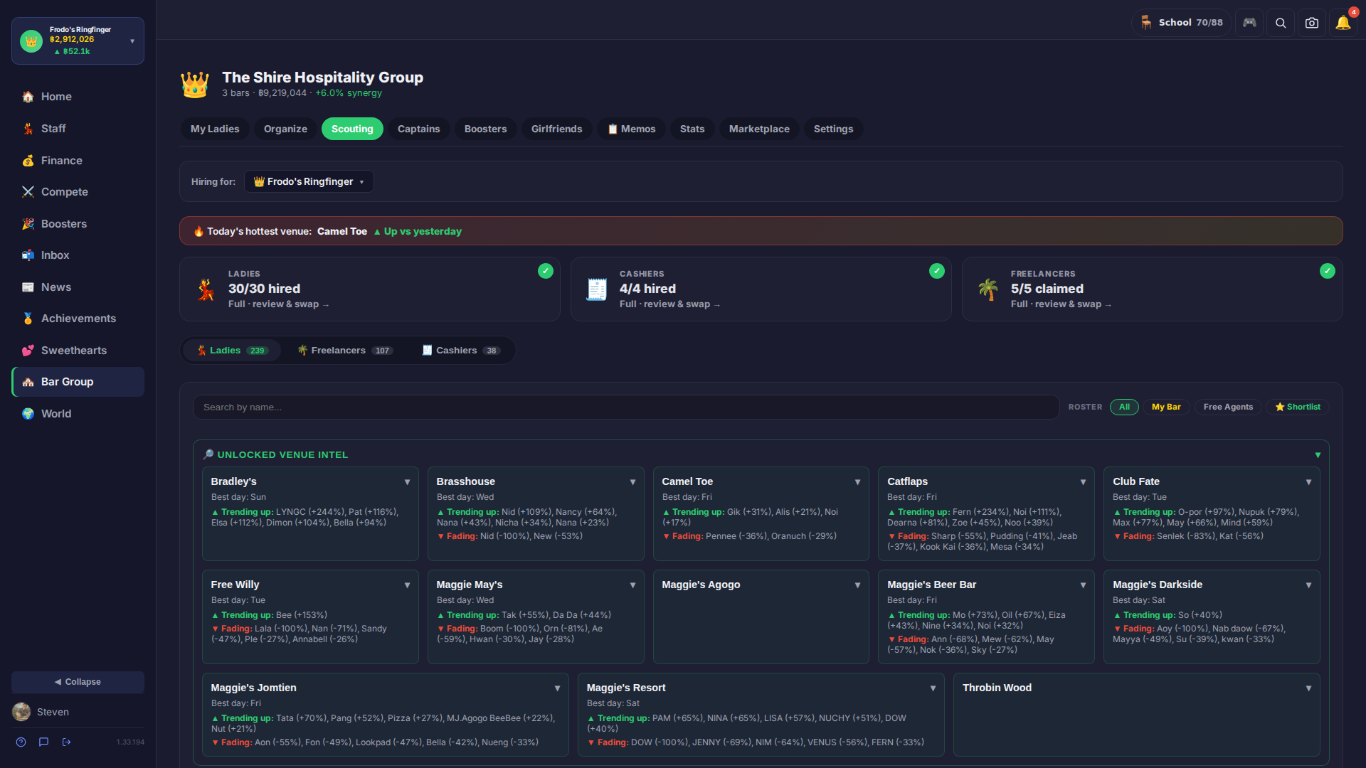
Task: Click the Collapse sidebar button
Action: click(78, 682)
